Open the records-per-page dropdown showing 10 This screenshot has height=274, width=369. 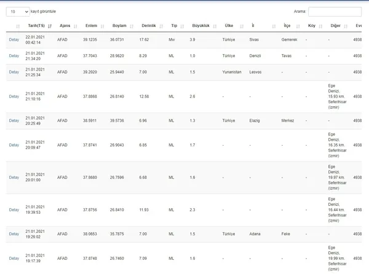pos(18,11)
